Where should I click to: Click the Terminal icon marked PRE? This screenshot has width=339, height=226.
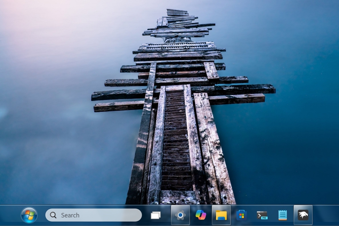262,215
